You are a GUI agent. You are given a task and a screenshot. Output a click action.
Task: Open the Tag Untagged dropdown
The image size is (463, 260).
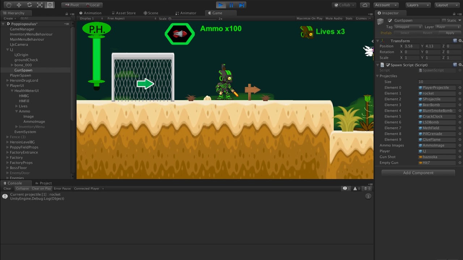click(408, 27)
